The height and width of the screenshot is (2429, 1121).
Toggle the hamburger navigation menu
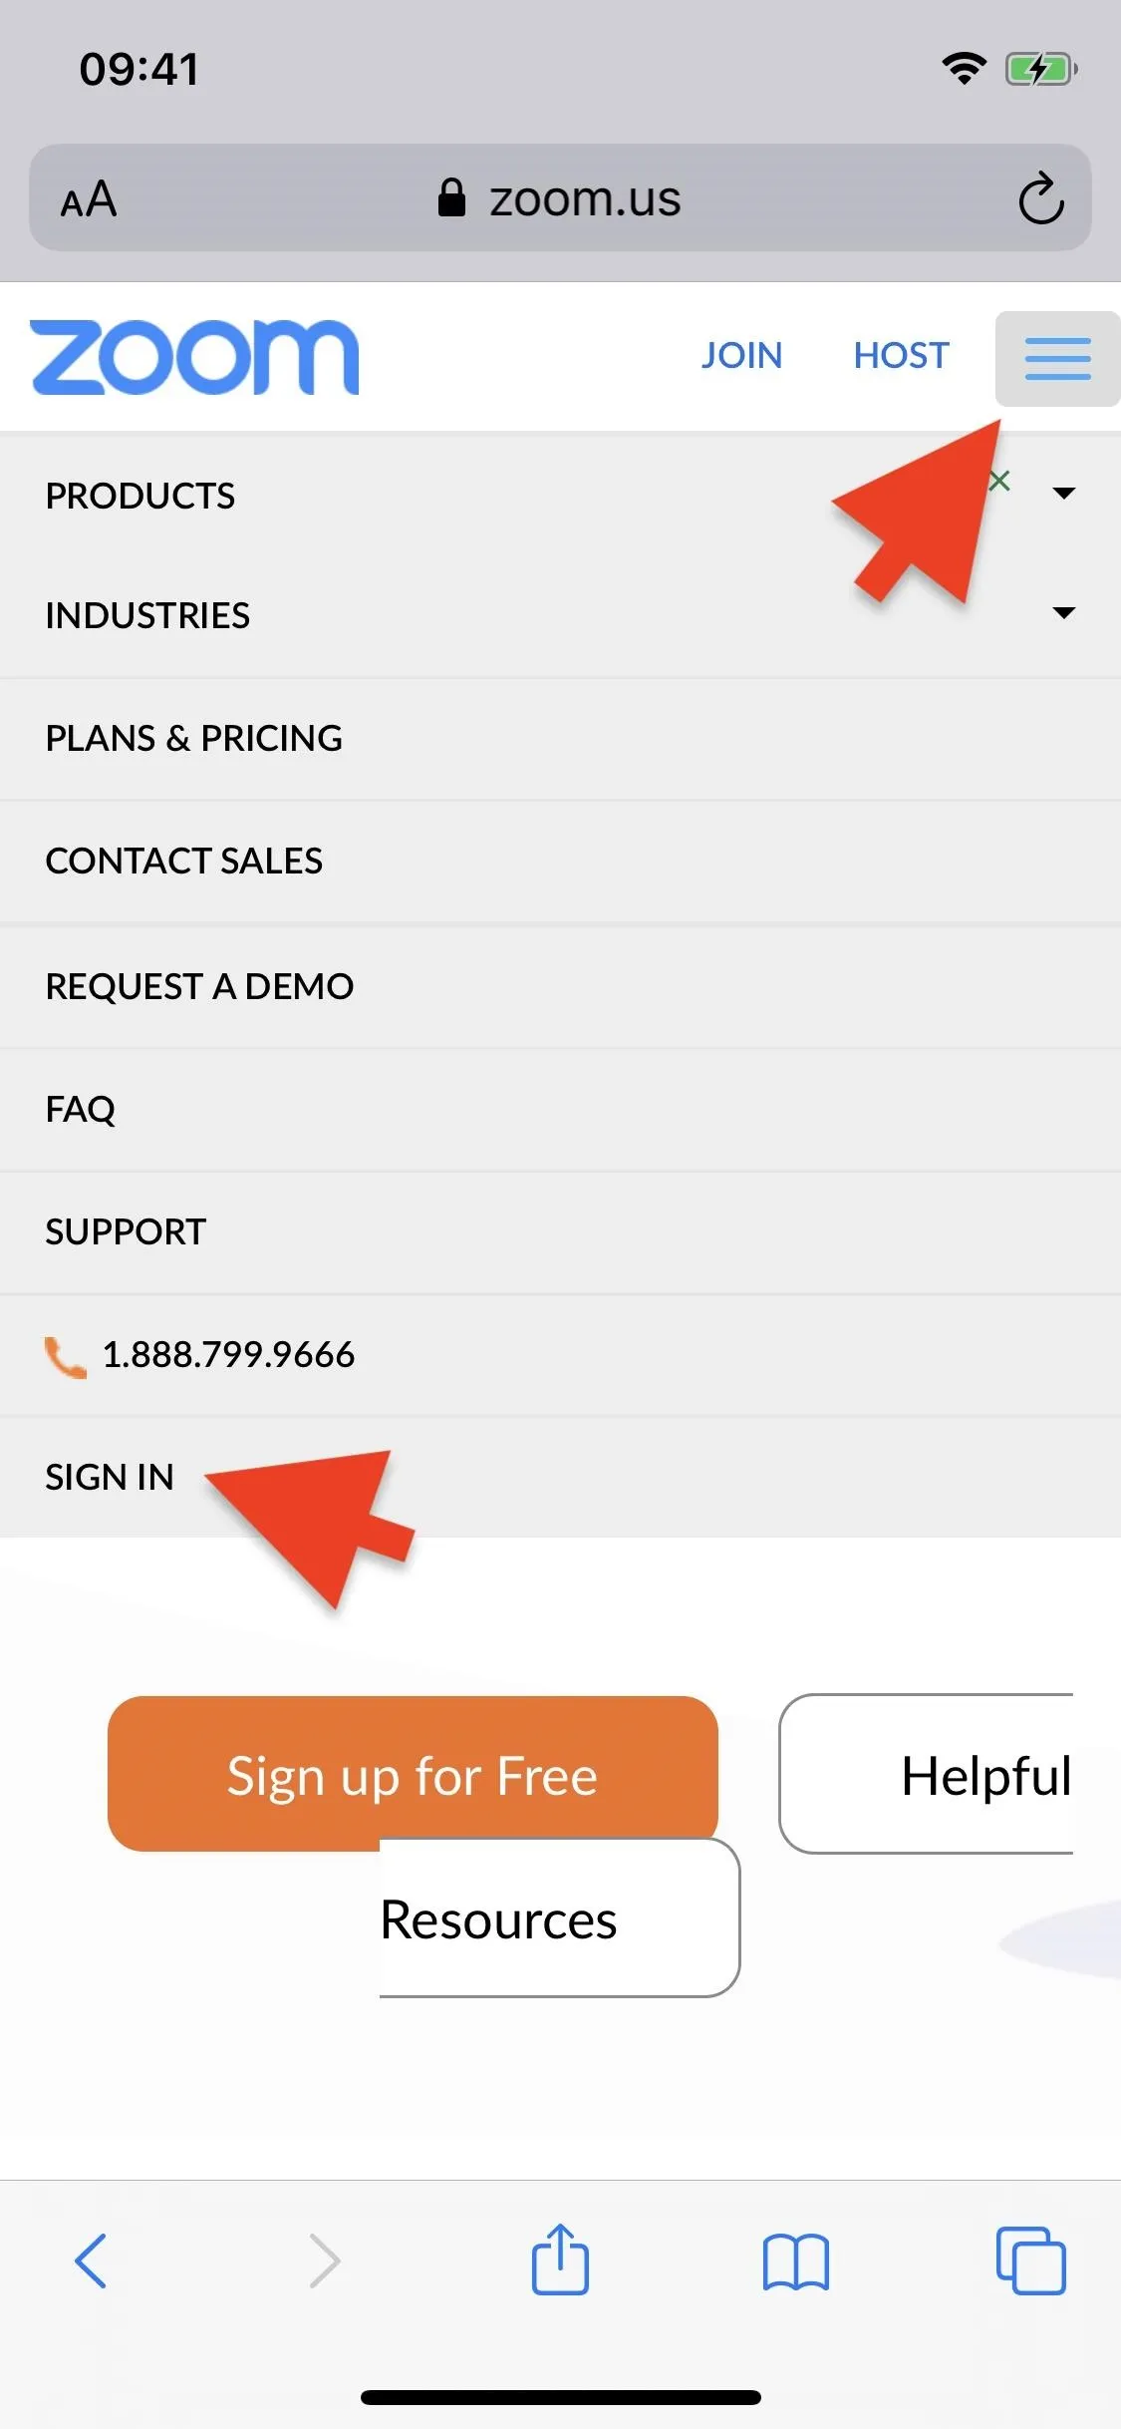[x=1057, y=359]
